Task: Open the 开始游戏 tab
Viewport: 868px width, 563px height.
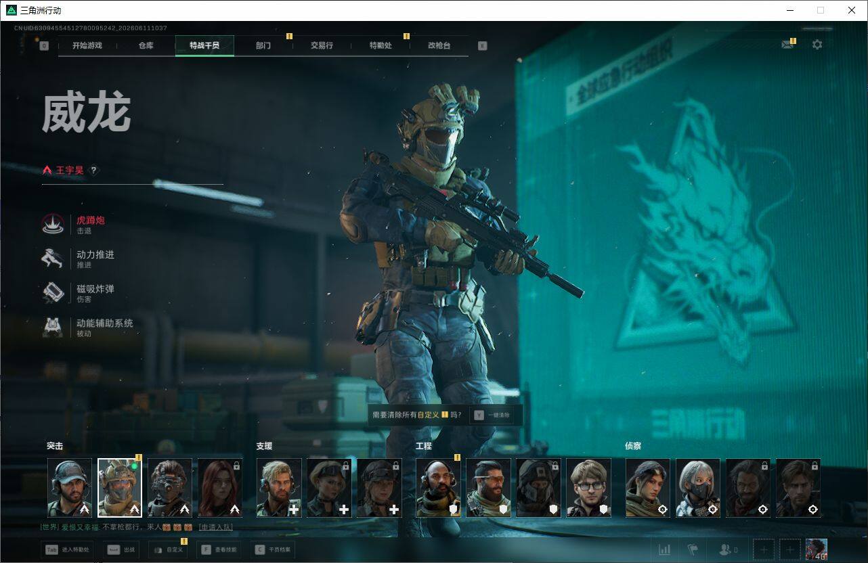Action: [x=87, y=45]
